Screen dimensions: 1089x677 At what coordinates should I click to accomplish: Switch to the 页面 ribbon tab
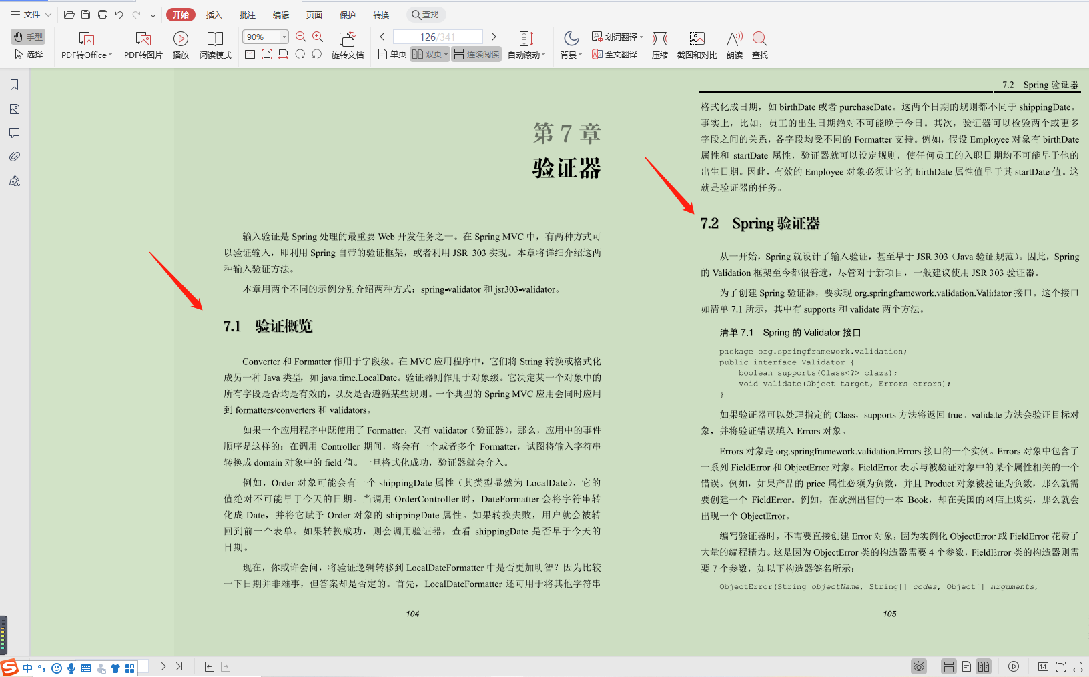[314, 15]
